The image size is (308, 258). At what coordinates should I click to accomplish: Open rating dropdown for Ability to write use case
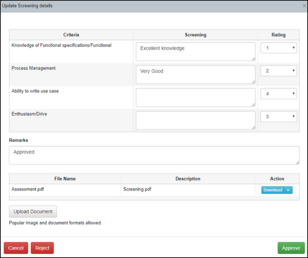coord(278,94)
